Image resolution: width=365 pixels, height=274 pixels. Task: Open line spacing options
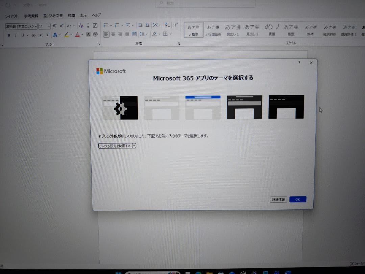(x=142, y=34)
